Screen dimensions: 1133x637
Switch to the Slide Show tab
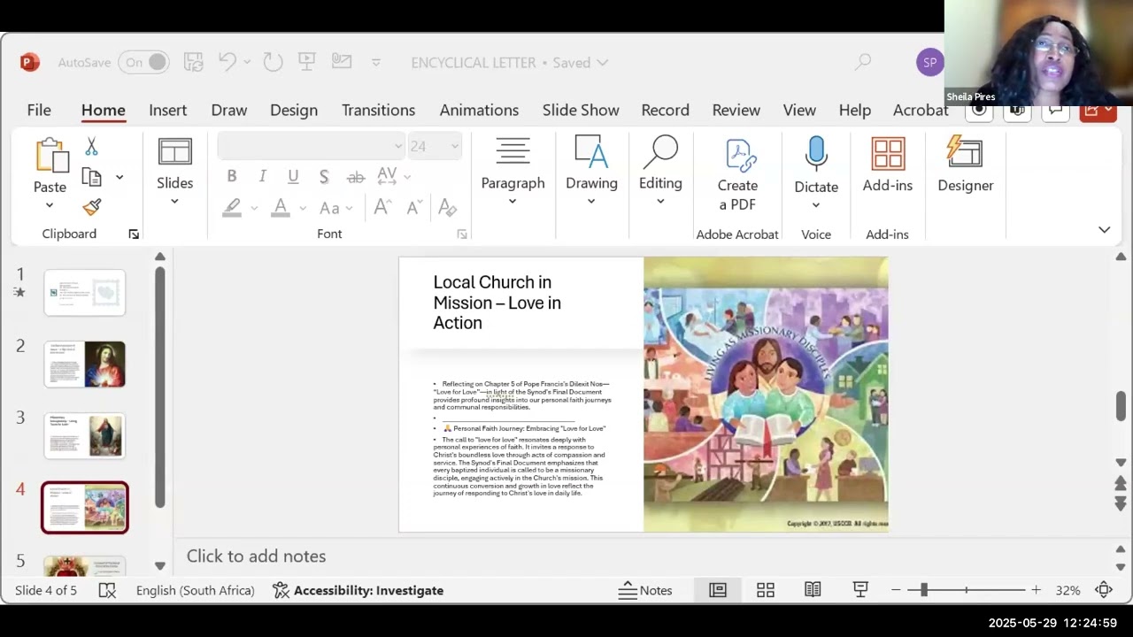click(581, 110)
